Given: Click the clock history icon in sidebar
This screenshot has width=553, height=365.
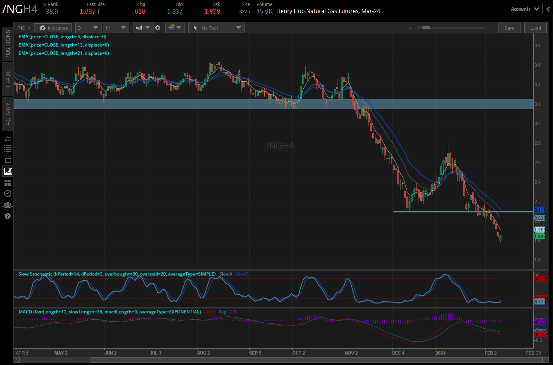Looking at the screenshot, I should click(x=8, y=194).
